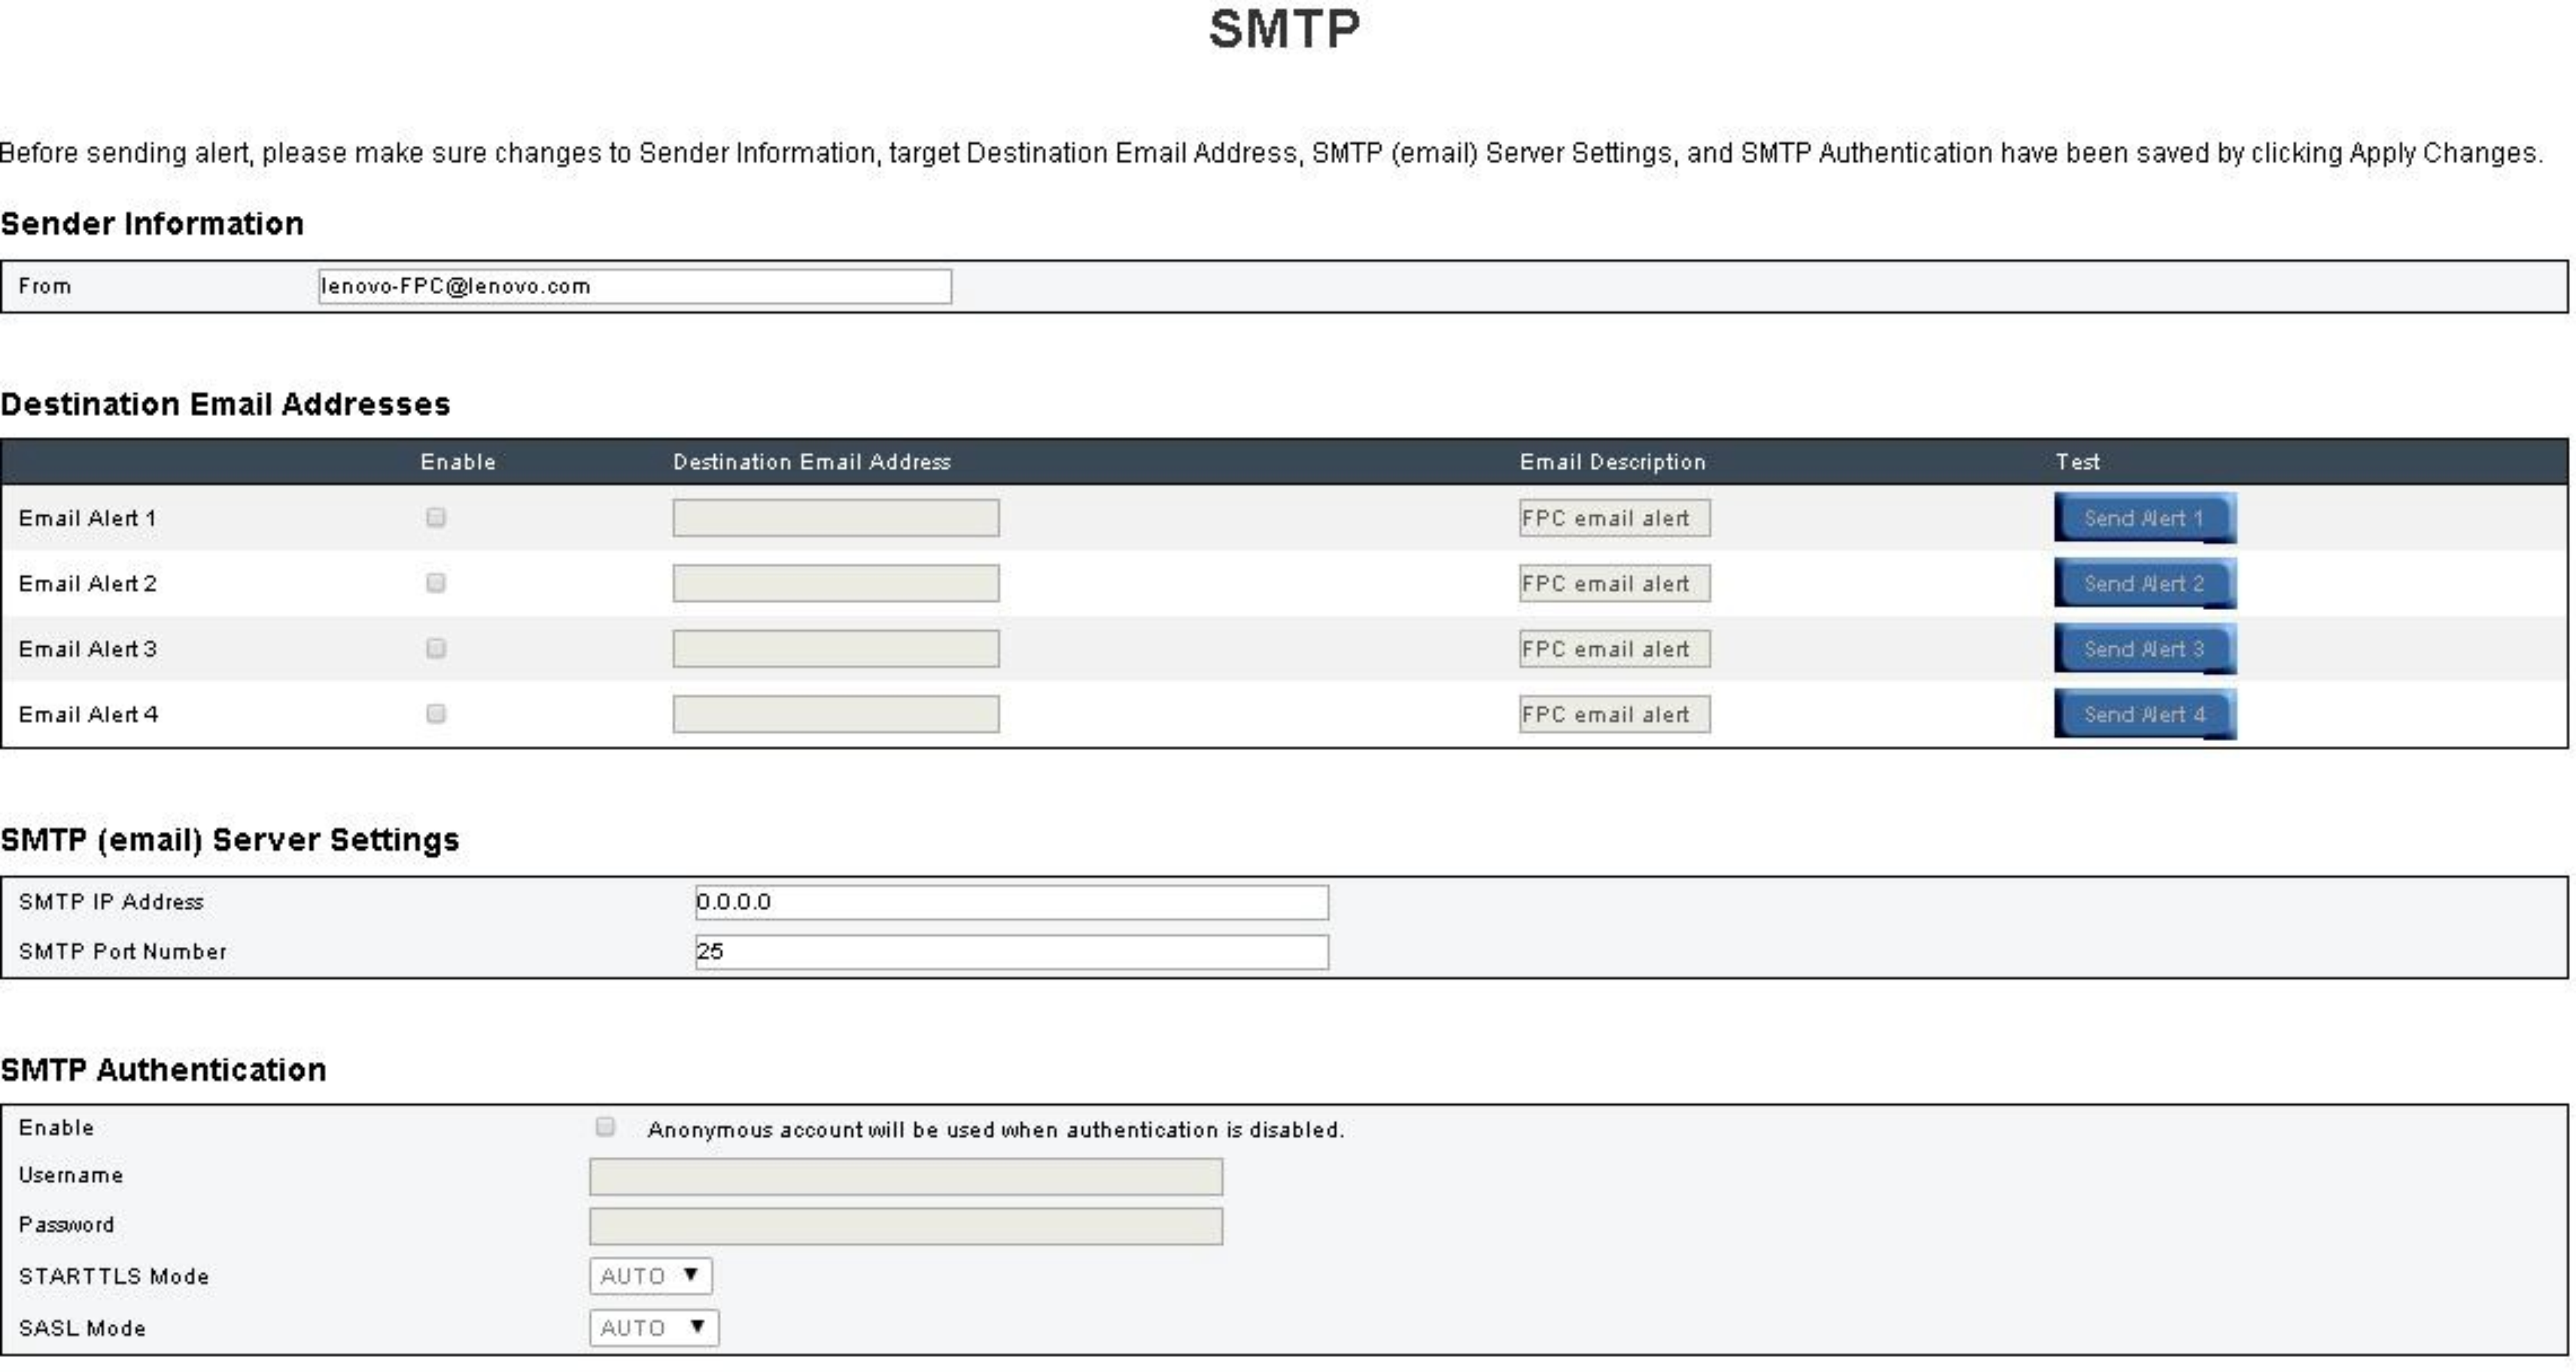The image size is (2576, 1372).
Task: Click the Email Alert 4 row label
Action: tap(88, 714)
